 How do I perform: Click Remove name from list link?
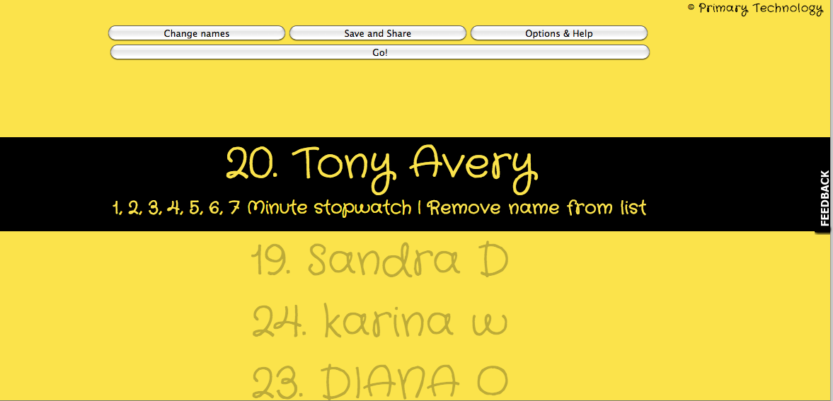coord(537,207)
